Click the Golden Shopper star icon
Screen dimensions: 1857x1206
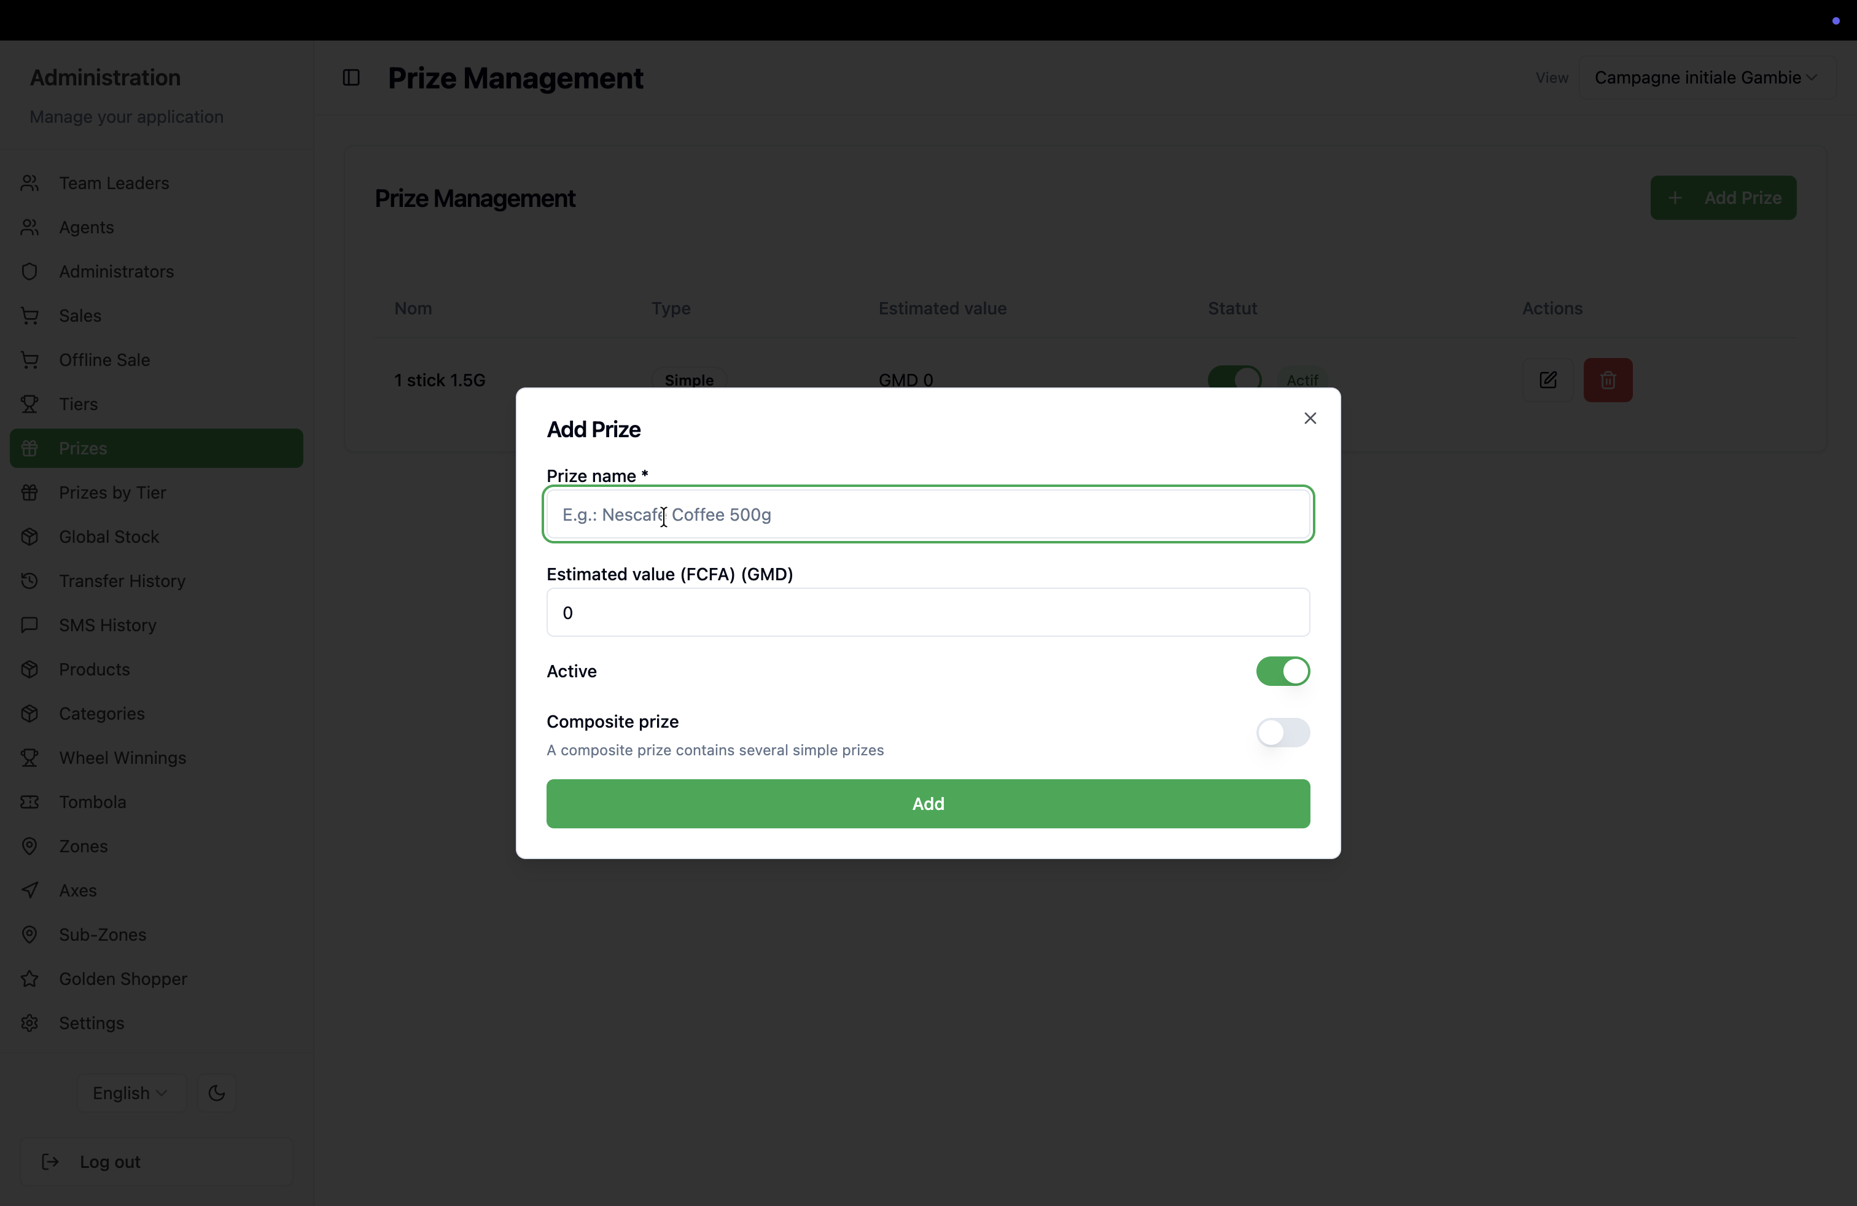pos(29,979)
